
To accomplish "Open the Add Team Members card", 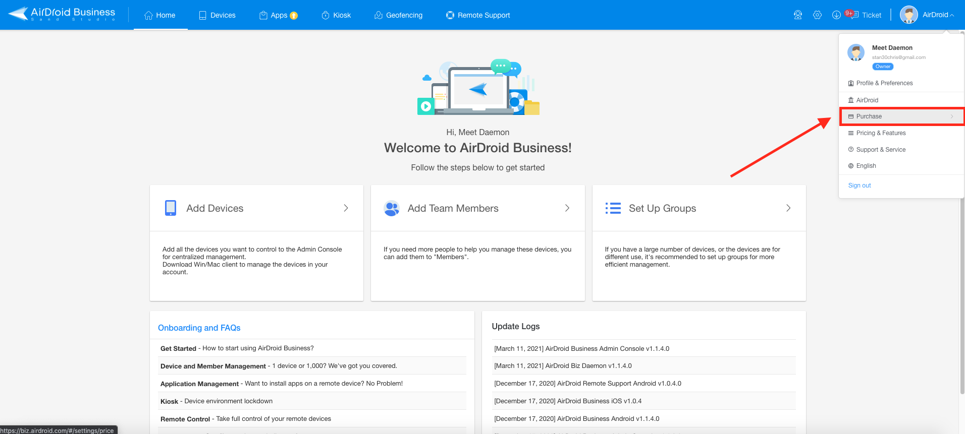I will (x=477, y=208).
